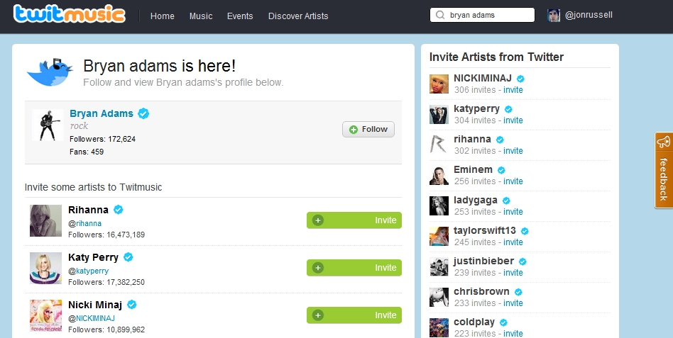Click invite link under chrisbrown
This screenshot has height=338, width=673.
point(513,303)
